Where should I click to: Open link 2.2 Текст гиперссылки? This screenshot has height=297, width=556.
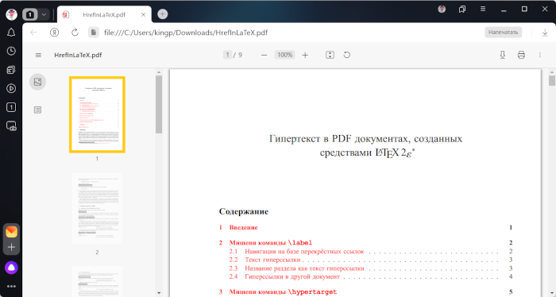(264, 260)
